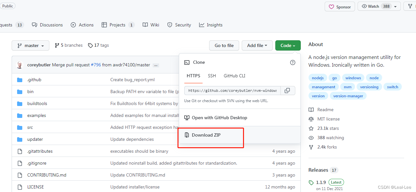Screen dimensions: 416x192
Task: Select the Security shield icon
Action: pyautogui.click(x=169, y=24)
